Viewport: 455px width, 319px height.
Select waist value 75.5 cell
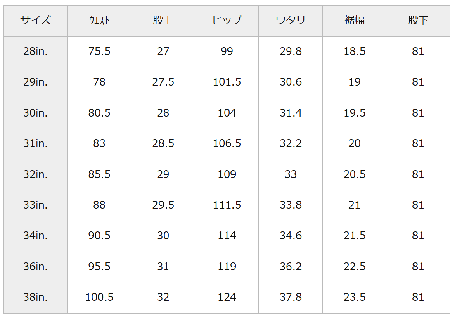tap(99, 51)
